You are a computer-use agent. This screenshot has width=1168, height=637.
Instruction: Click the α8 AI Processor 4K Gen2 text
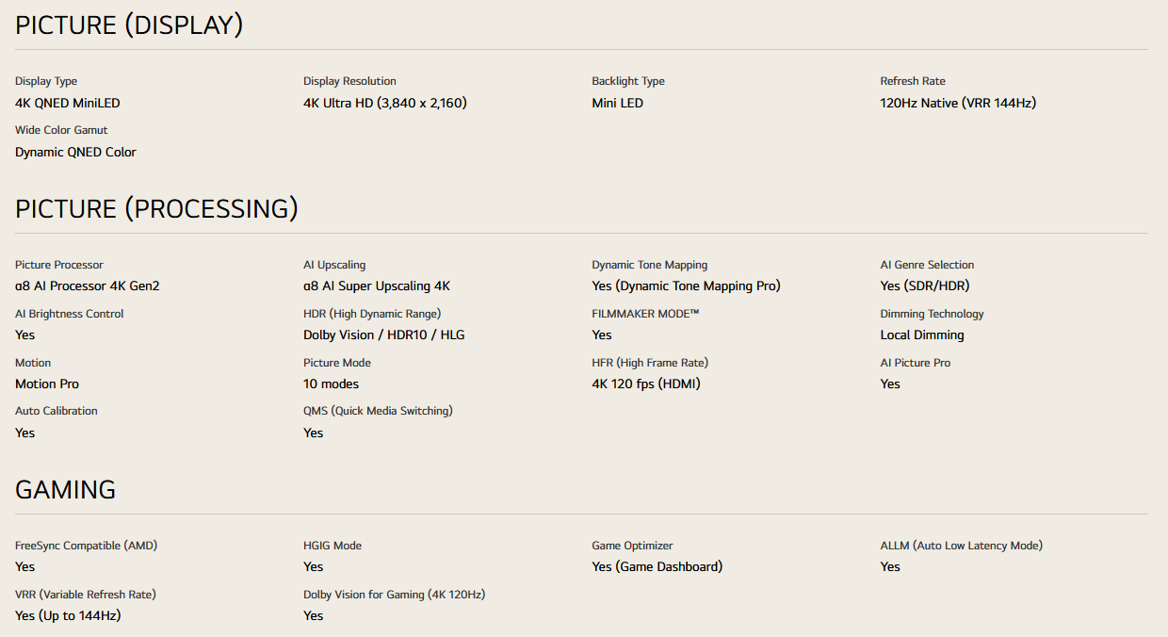click(87, 286)
